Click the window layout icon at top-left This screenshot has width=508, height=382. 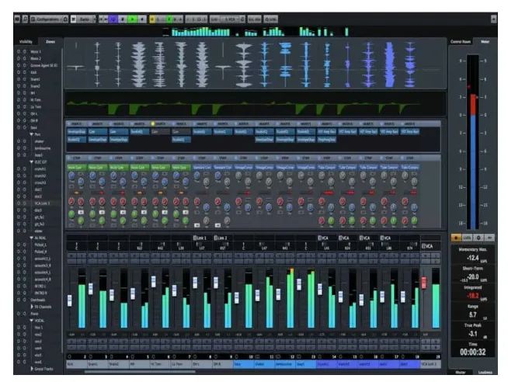(17, 16)
